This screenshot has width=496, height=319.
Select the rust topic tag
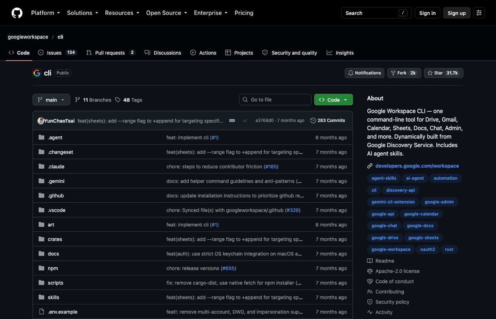pyautogui.click(x=449, y=250)
